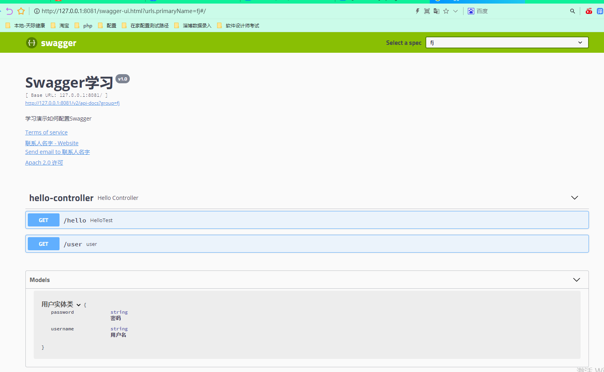Click the GET button for /user
This screenshot has width=604, height=372.
coord(44,244)
